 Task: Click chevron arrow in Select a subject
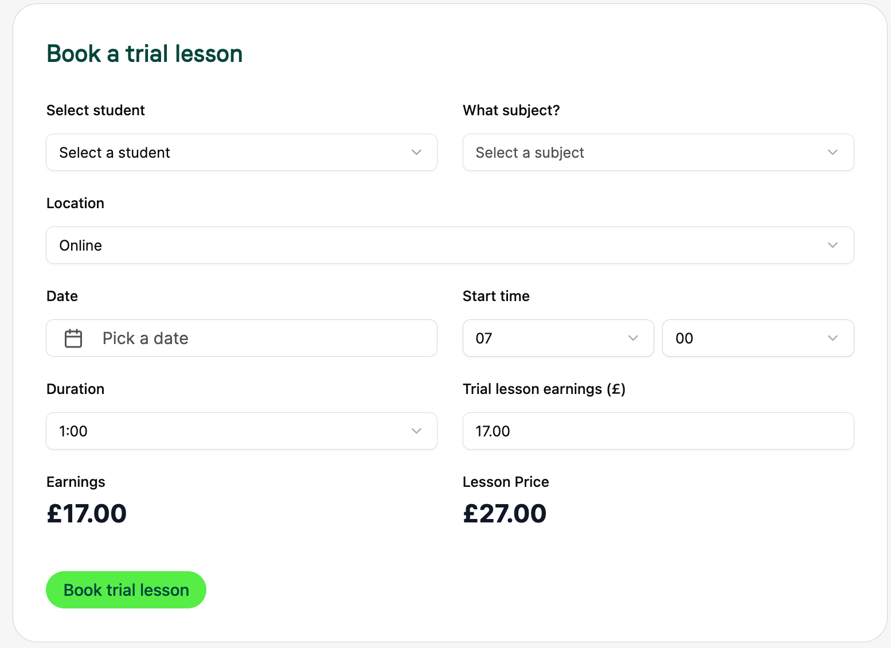pyautogui.click(x=833, y=153)
